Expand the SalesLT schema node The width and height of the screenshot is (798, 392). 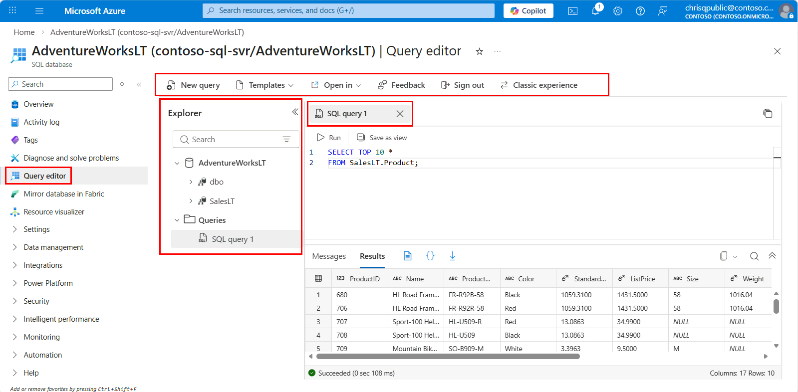coord(191,201)
